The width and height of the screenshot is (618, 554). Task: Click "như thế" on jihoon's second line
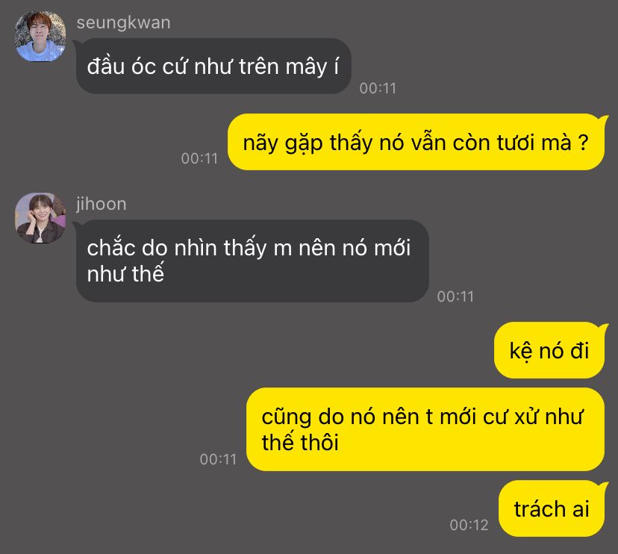click(x=125, y=274)
